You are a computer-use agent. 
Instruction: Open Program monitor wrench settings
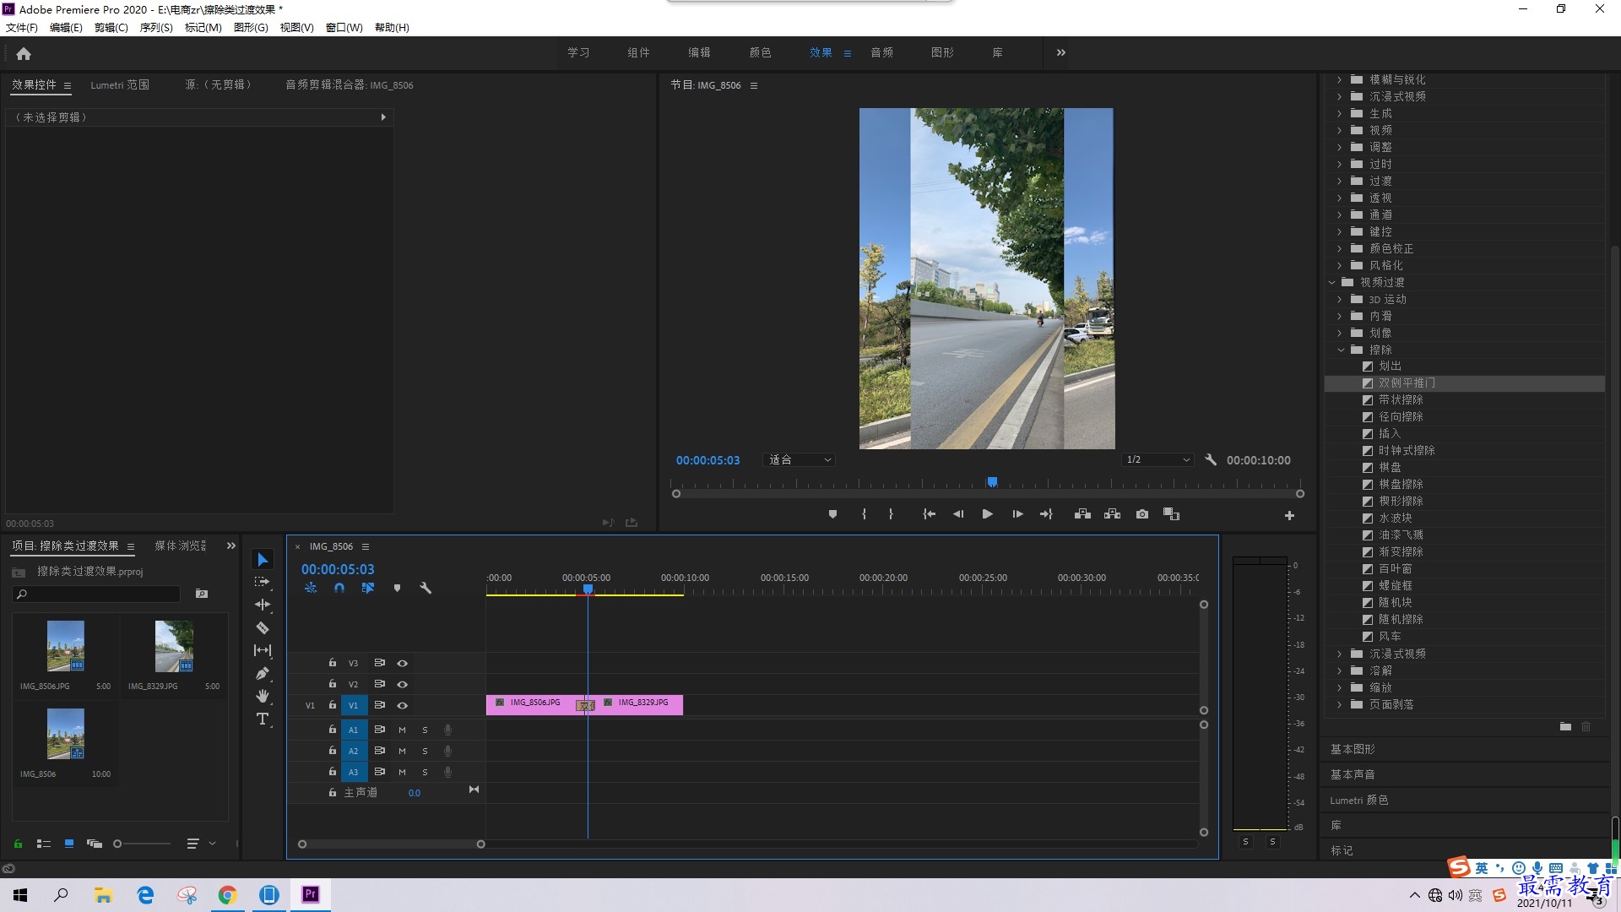(x=1211, y=460)
